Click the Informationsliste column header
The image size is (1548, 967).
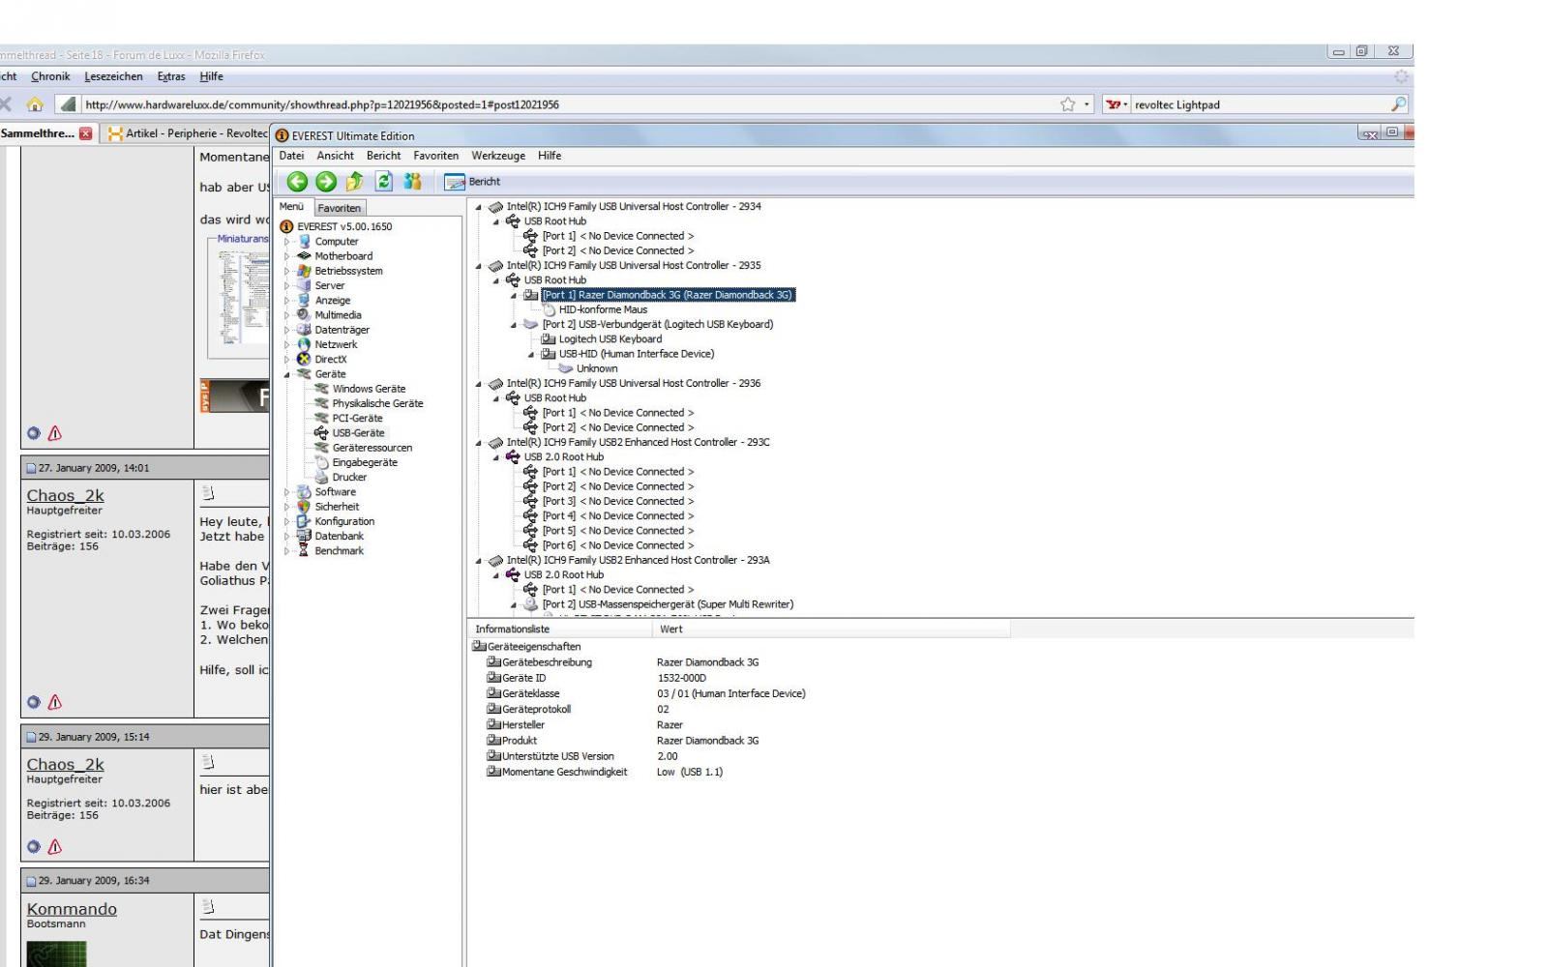click(x=560, y=630)
